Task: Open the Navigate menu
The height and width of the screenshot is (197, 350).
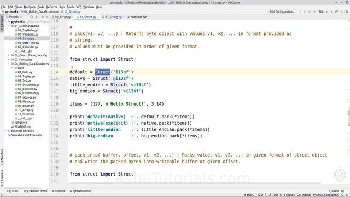Action: [30, 7]
